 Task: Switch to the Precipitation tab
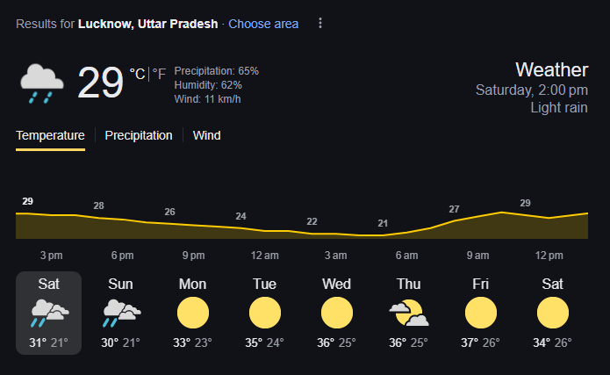(x=139, y=135)
